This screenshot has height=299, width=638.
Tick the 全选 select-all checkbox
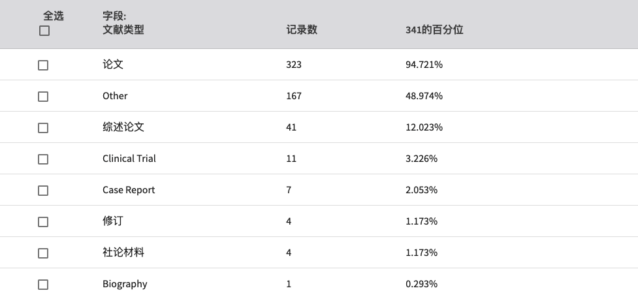[44, 31]
